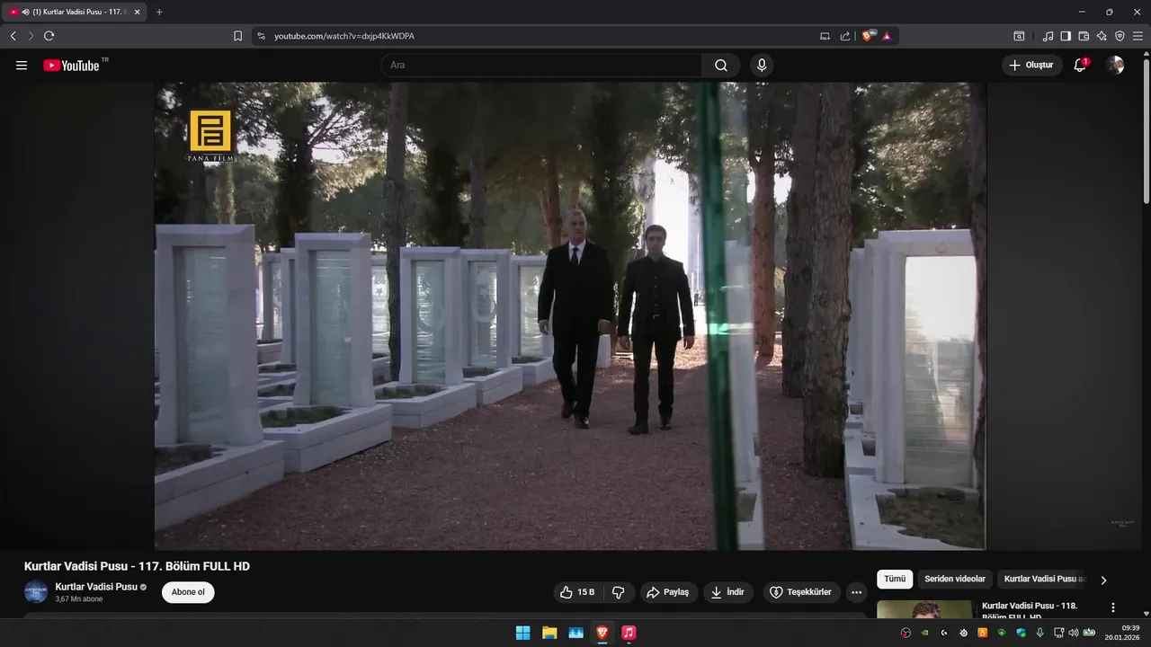
Task: Open channel avatar next to Kurtlar Vadisi Pusu
Action: [36, 592]
